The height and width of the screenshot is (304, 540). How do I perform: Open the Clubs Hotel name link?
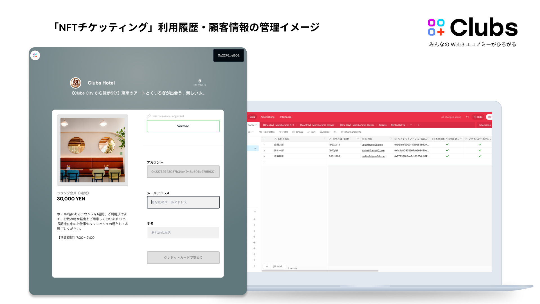[x=101, y=83]
